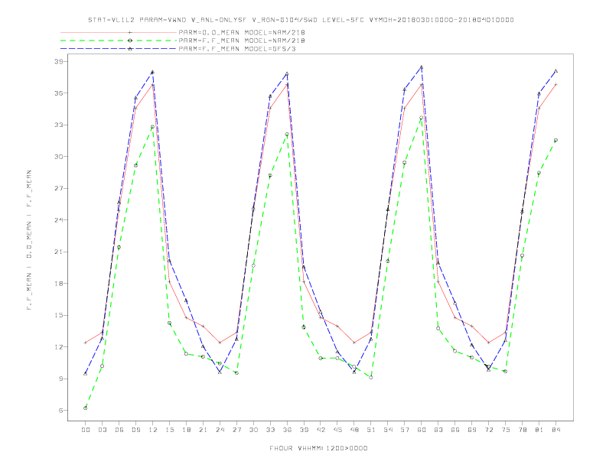Screen dimensions: 606x468
Task: Click y-axis tick value 30
Action: (x=58, y=157)
